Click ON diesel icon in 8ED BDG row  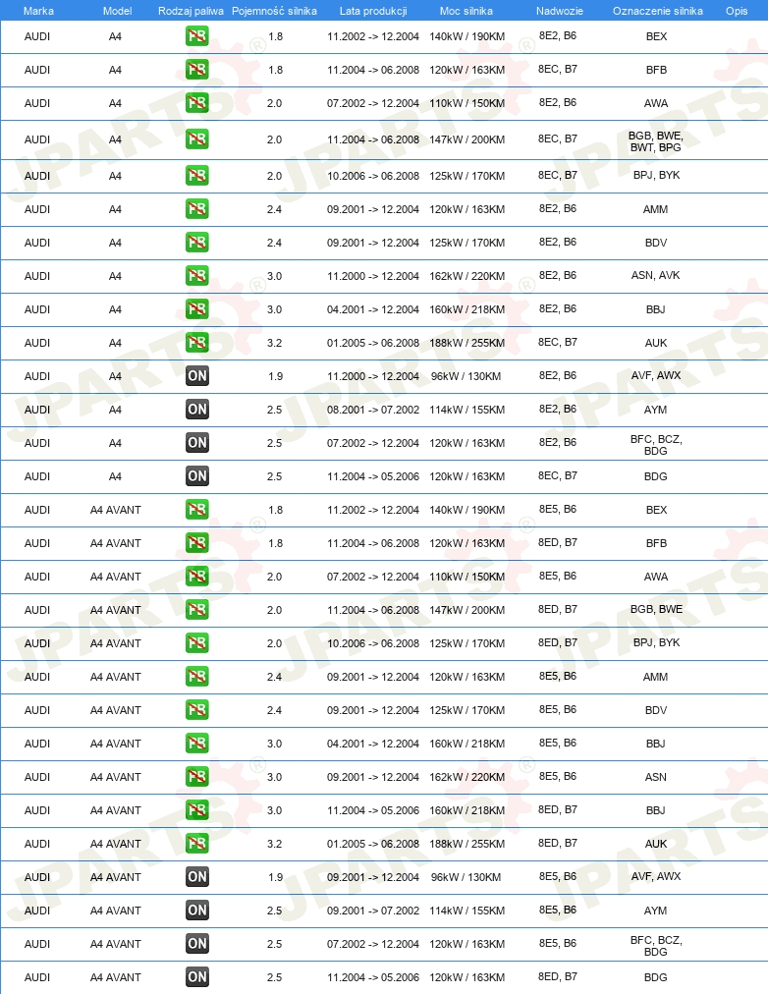(197, 977)
